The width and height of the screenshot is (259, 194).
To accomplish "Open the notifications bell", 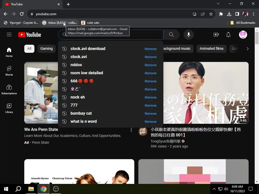I will coord(228,35).
